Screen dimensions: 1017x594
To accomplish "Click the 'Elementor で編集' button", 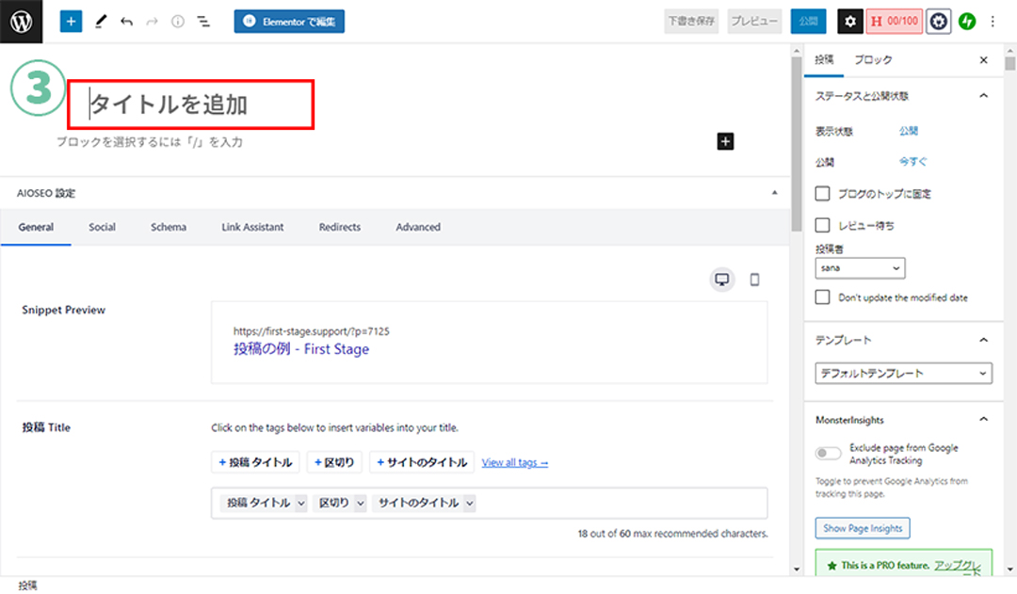I will pos(289,21).
